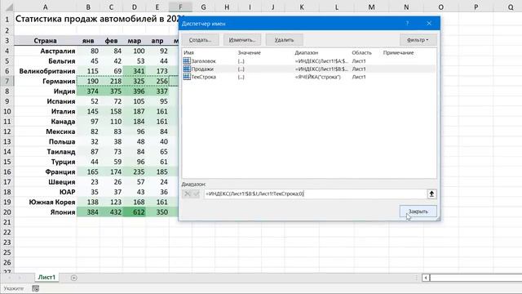Confirm range edit with checkmark icon
Screen dimensions: 522x294
pyautogui.click(x=196, y=194)
